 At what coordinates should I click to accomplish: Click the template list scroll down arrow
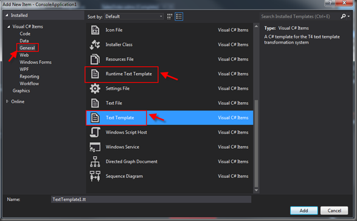pos(257,190)
